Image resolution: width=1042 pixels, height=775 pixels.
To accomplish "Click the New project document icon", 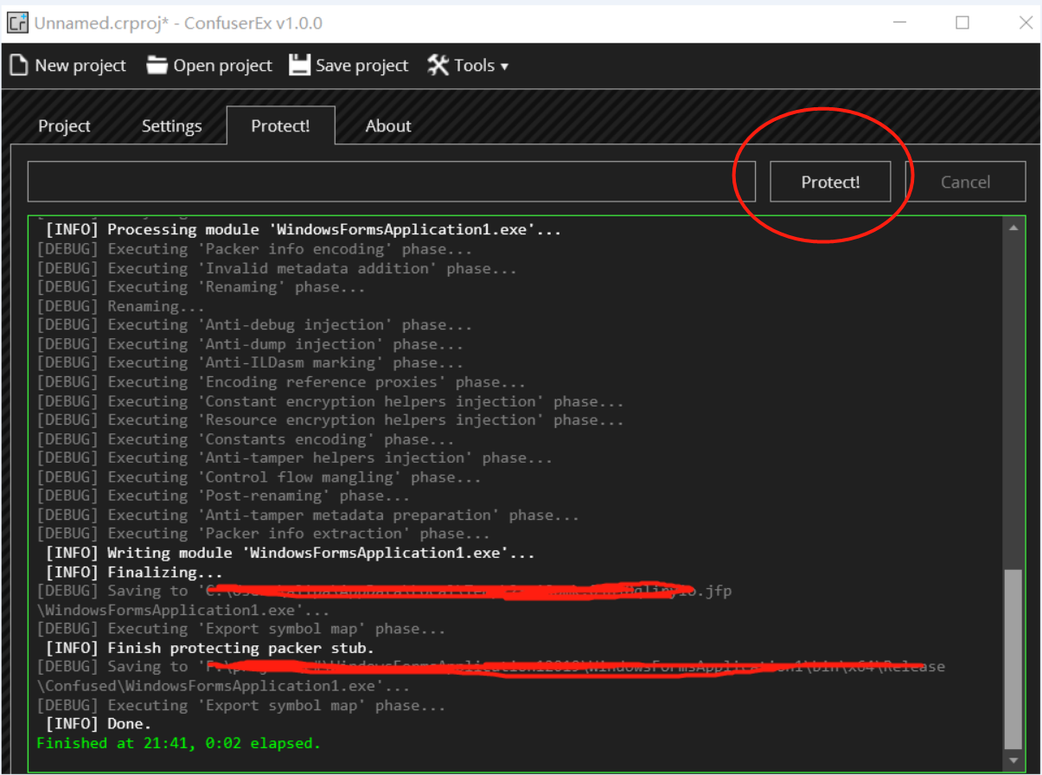I will point(19,65).
